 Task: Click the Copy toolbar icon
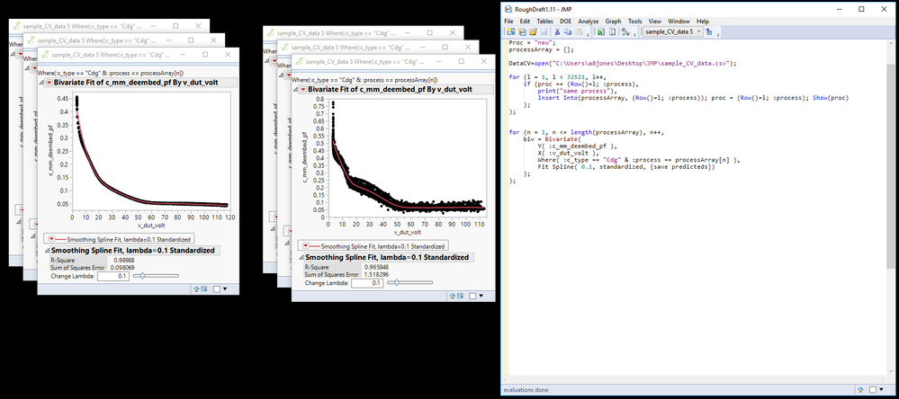pyautogui.click(x=568, y=31)
